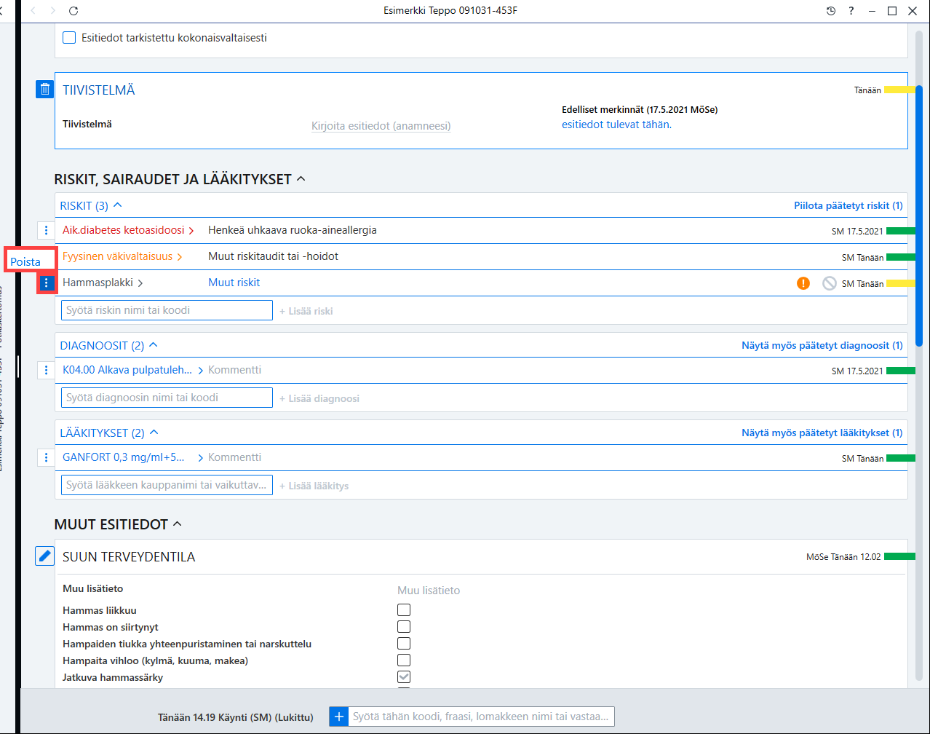Click Näytä myös päätetyt lääkitykset link
Screen dimensions: 930x734
822,433
